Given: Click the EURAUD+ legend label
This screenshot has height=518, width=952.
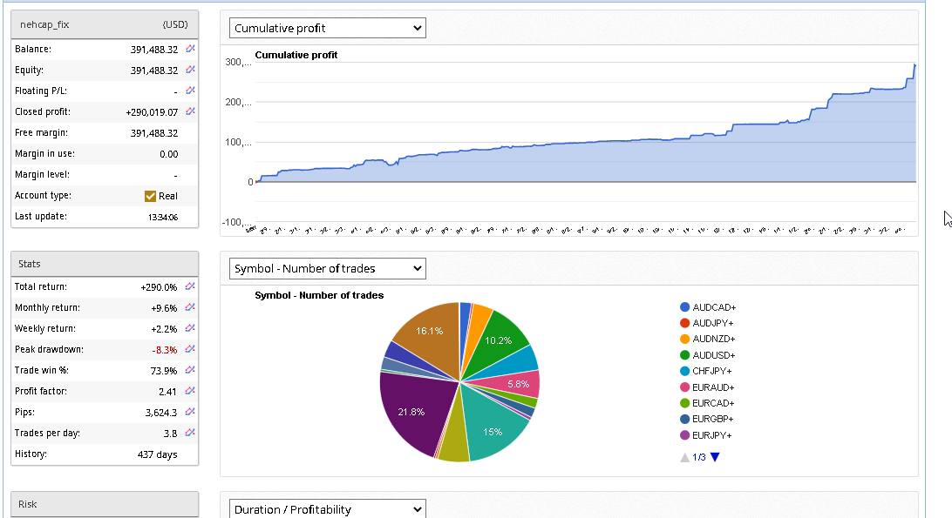Looking at the screenshot, I should (x=713, y=387).
